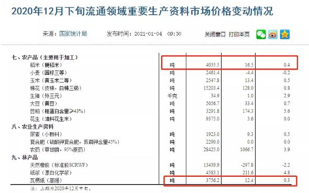Image resolution: width=309 pixels, height=193 pixels.
Task: Click the 七、农产品 section heading
Action: [45, 58]
